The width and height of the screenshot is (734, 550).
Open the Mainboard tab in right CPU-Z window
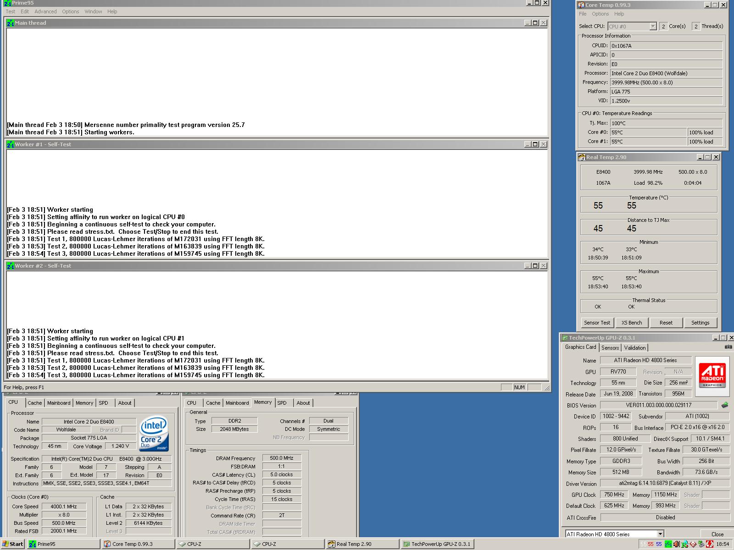pyautogui.click(x=237, y=403)
